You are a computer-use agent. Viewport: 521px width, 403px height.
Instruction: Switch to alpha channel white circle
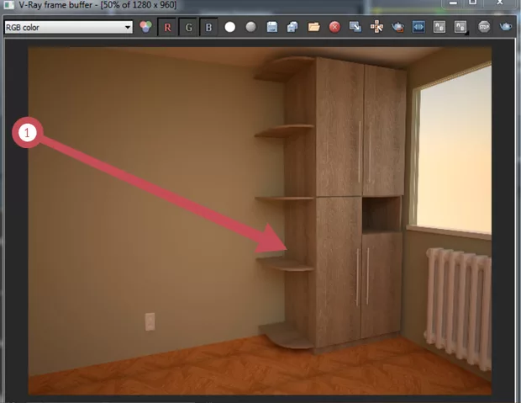pos(230,27)
